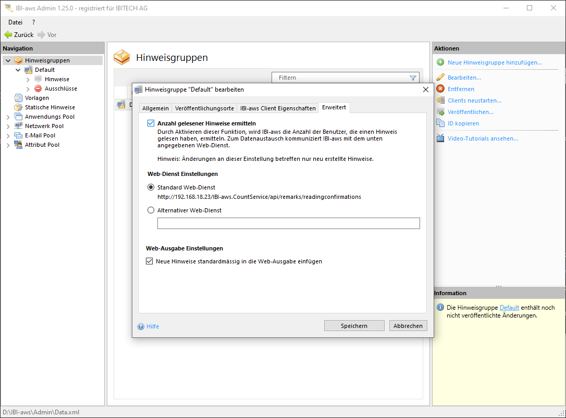Screen dimensions: 566x418
Task: Expand the Anwendungs Pool tree node
Action: 8,117
